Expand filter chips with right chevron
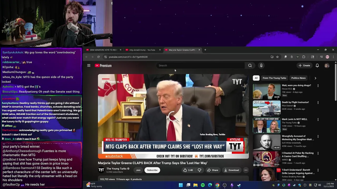Image resolution: width=337 pixels, height=189 pixels. 315,78
